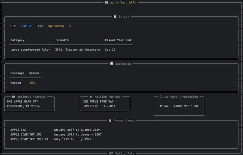
Task: Click the yellow AAPL symbol under Exchanges
Action: point(33,83)
